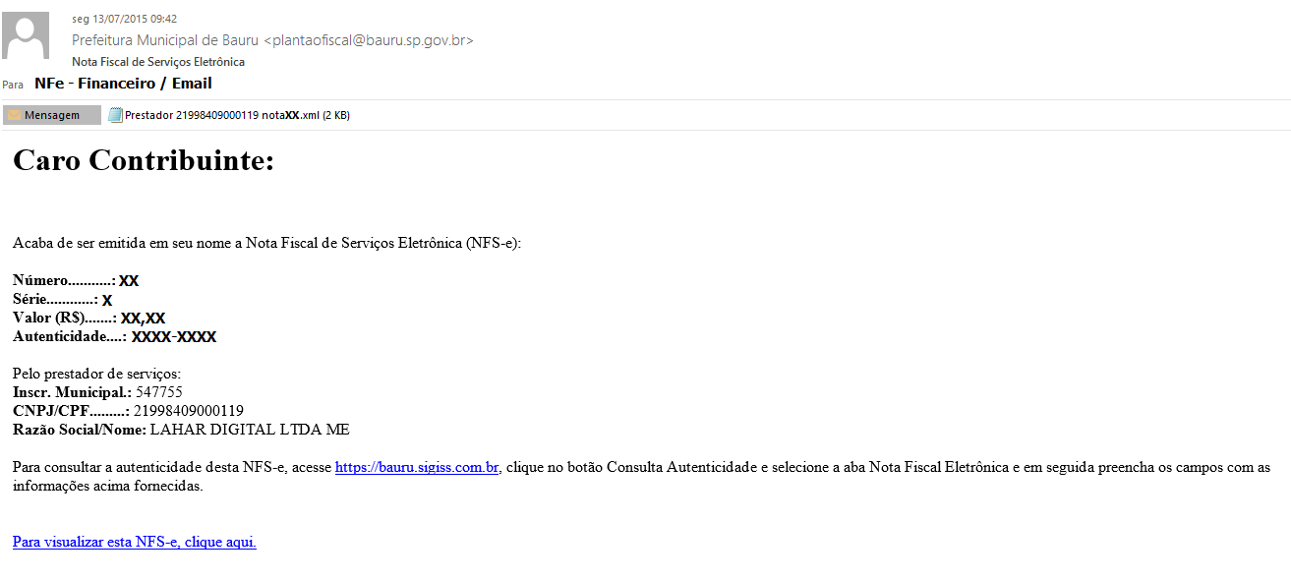Click the Para label before the recipient

pos(13,86)
